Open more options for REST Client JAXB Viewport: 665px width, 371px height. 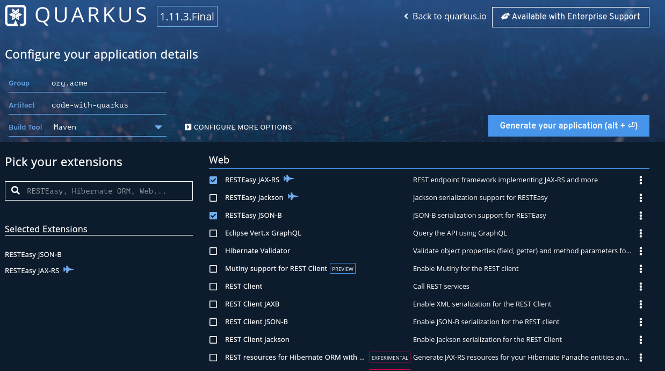641,304
